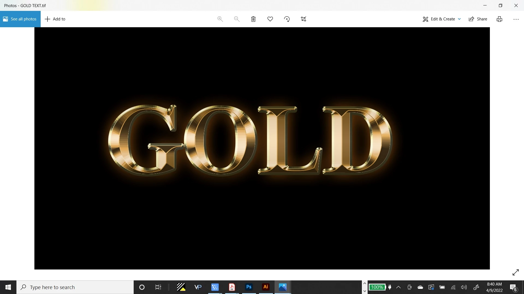The height and width of the screenshot is (294, 524).
Task: Open Illustrator from the taskbar
Action: point(266,287)
